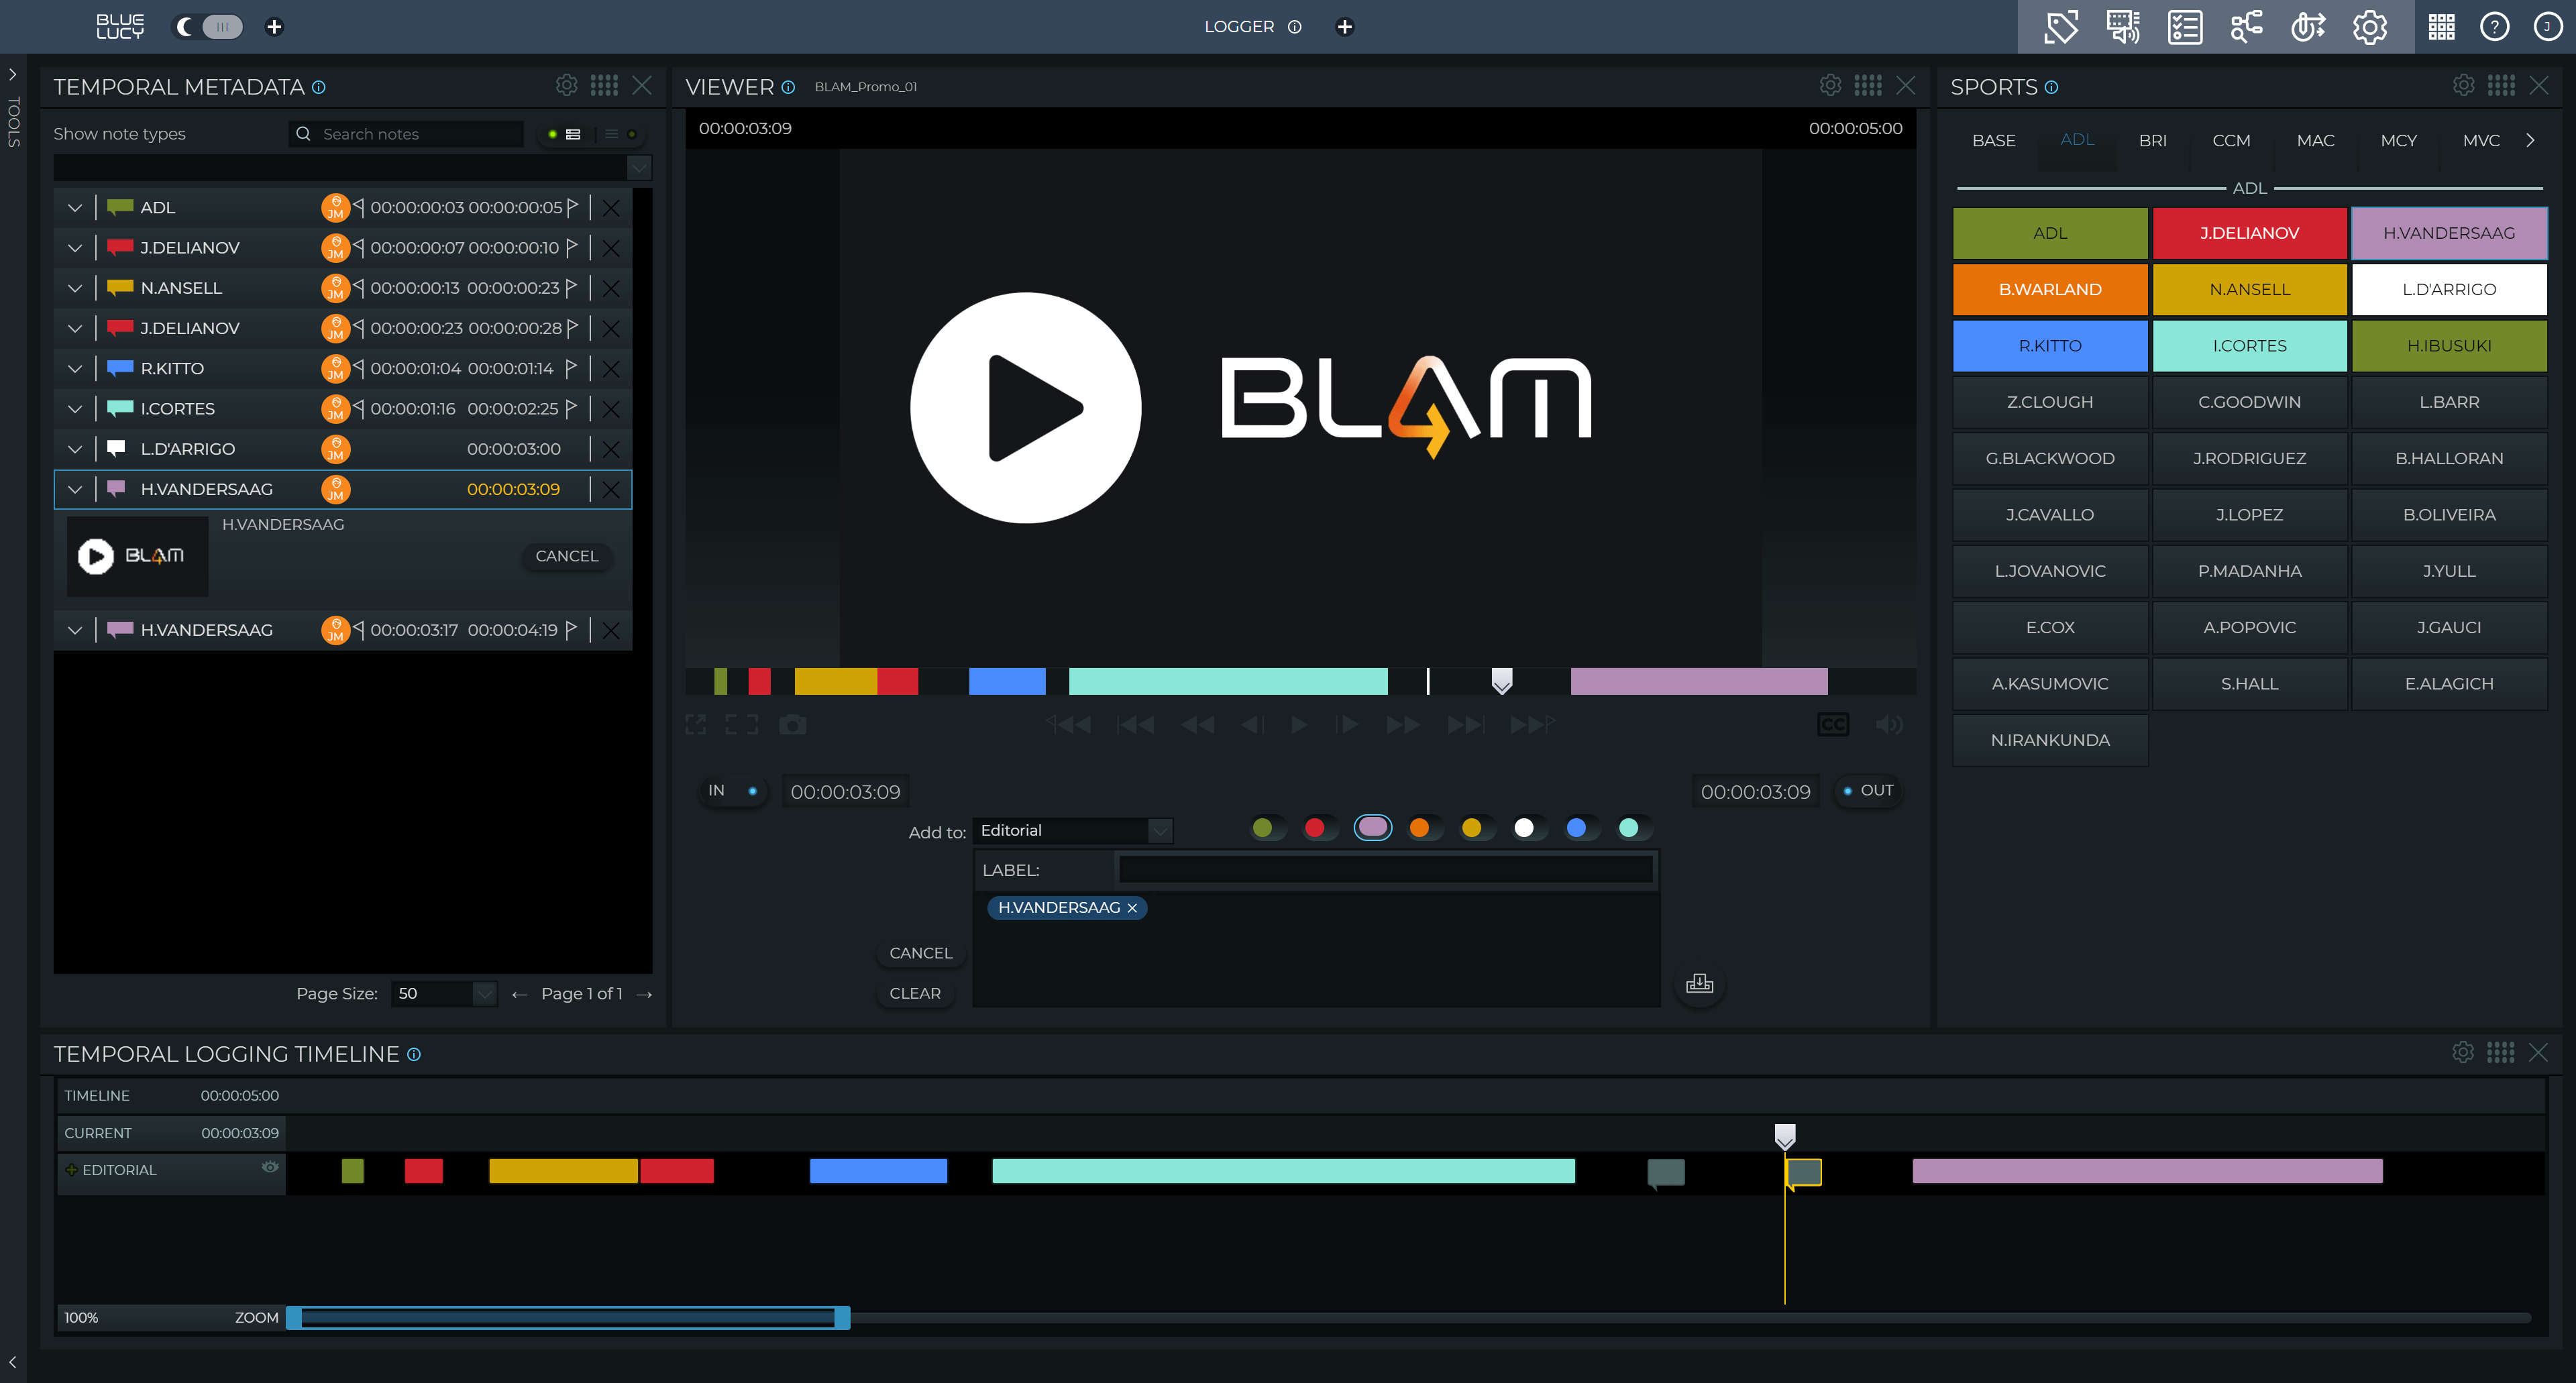Toggle the audio volume speaker icon
The image size is (2576, 1383).
coord(1889,725)
